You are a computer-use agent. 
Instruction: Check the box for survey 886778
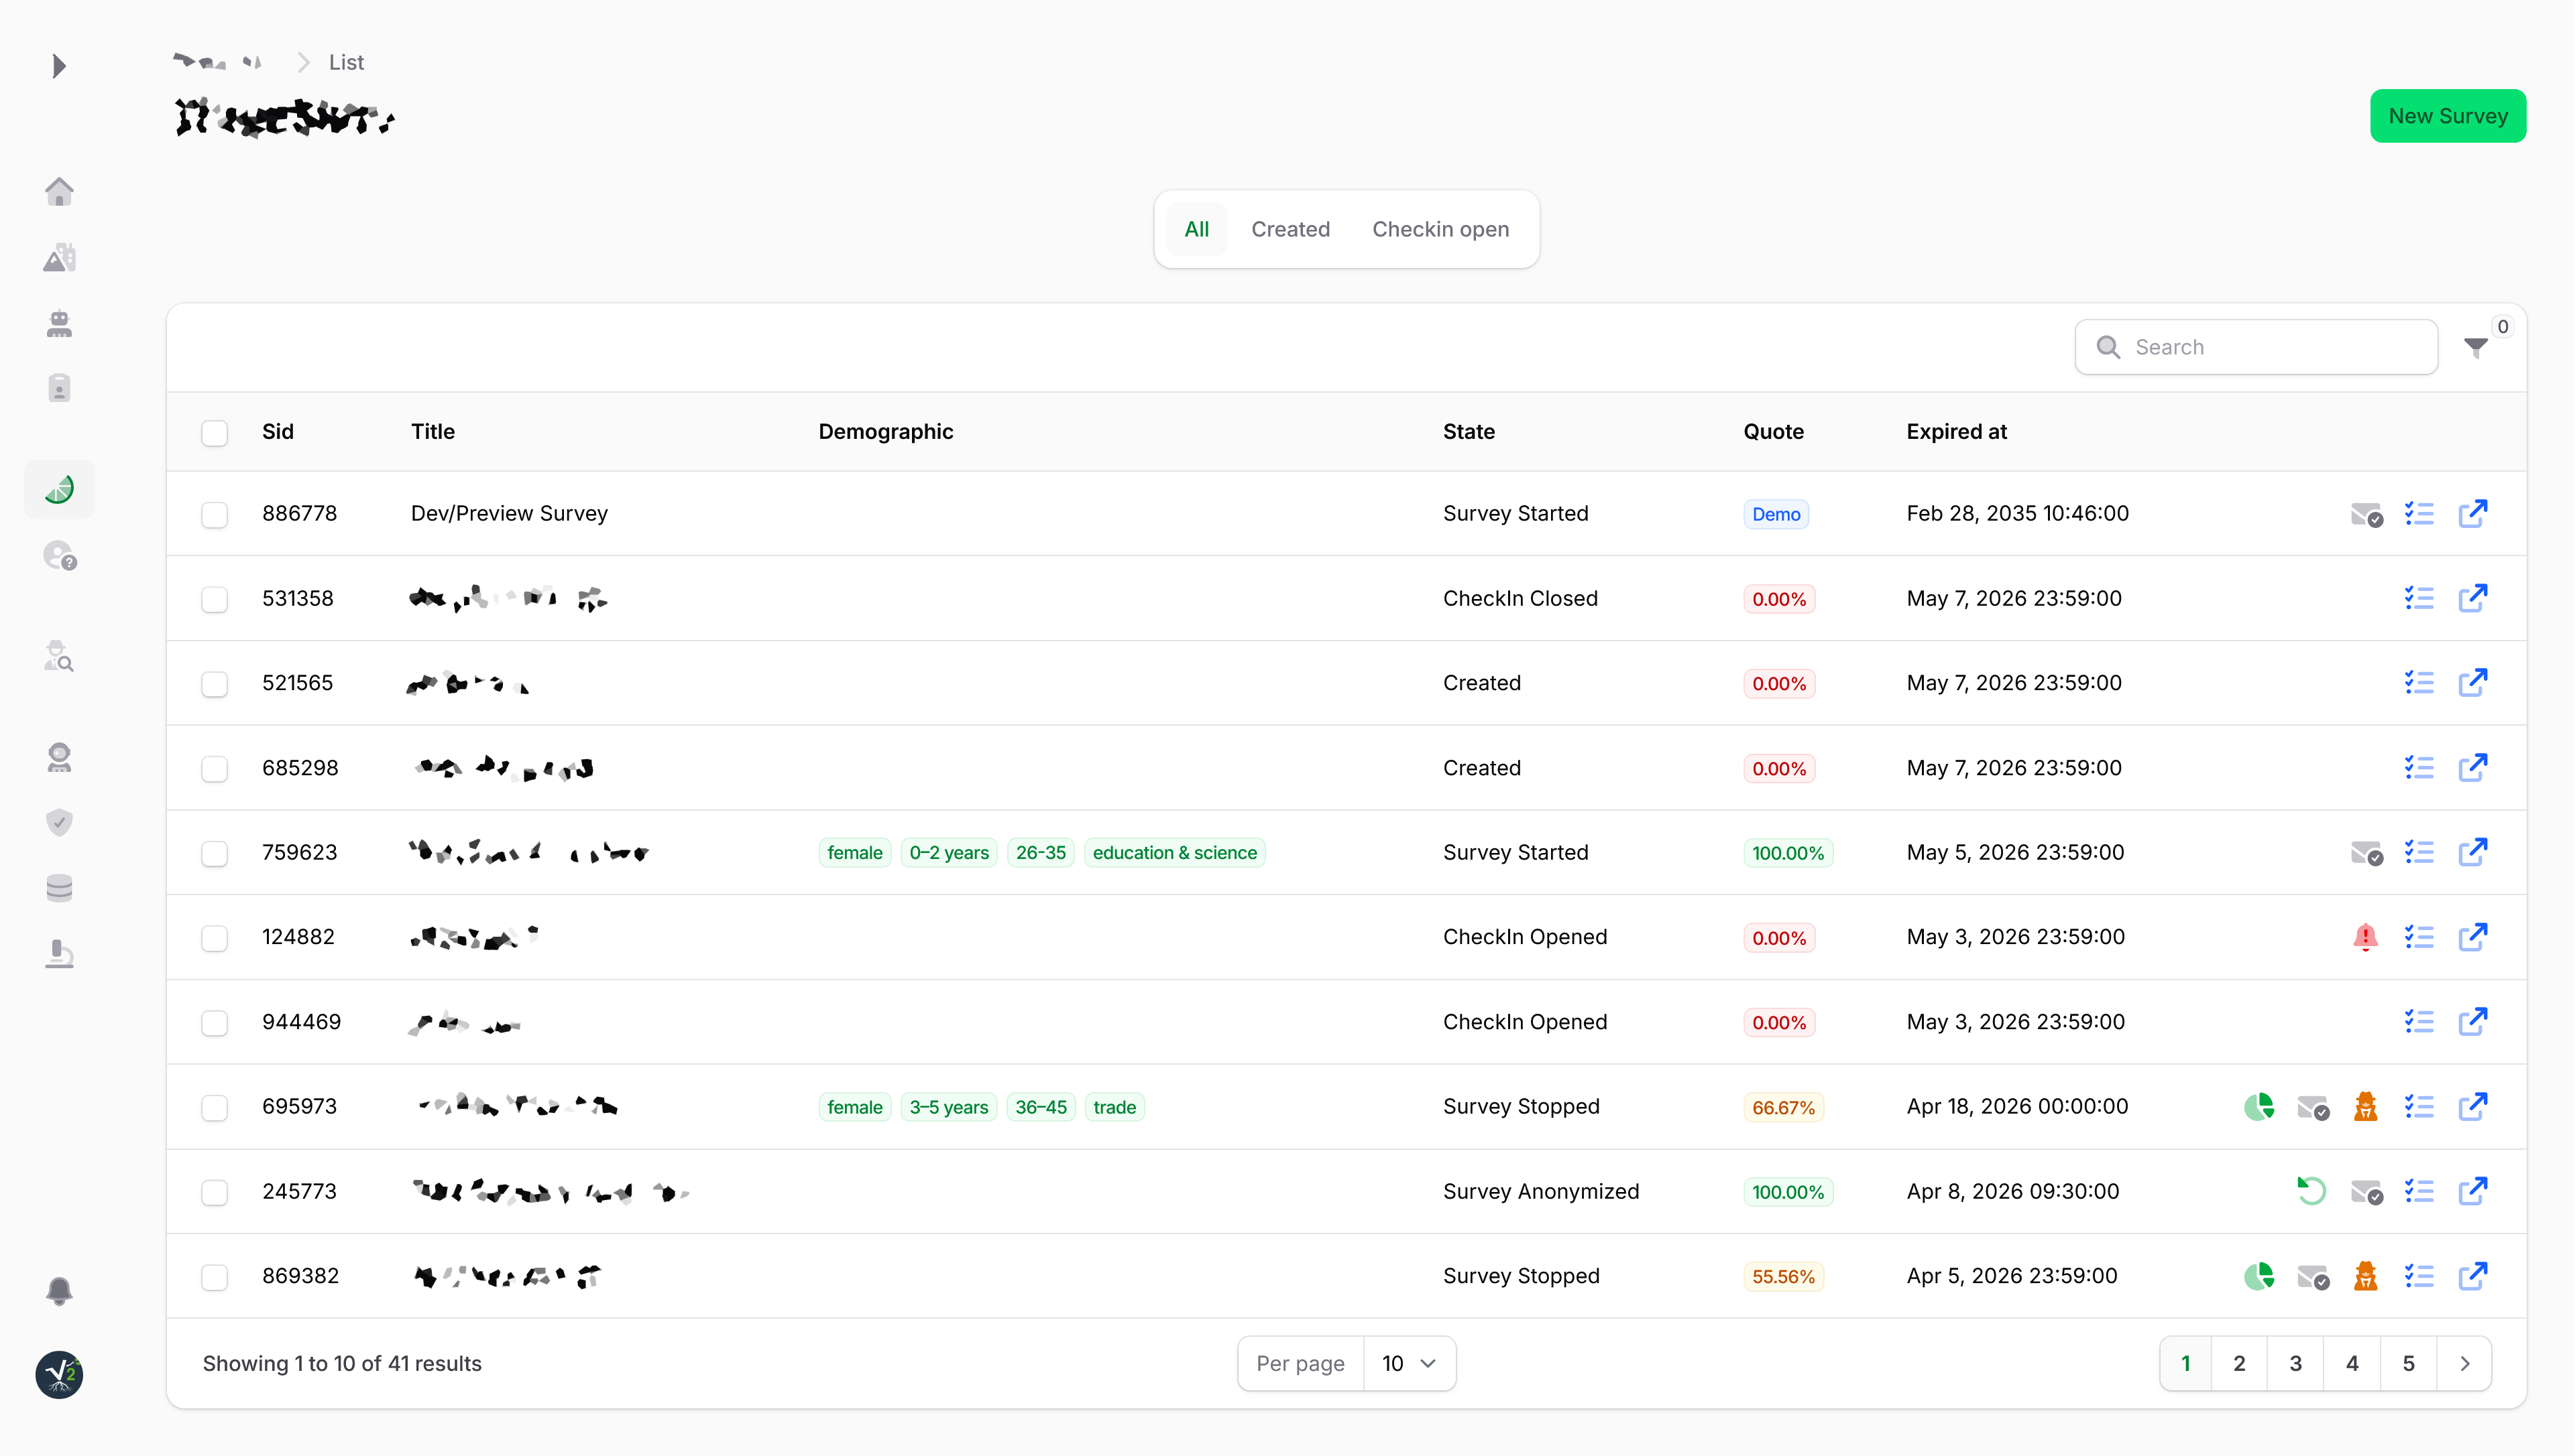pyautogui.click(x=214, y=514)
